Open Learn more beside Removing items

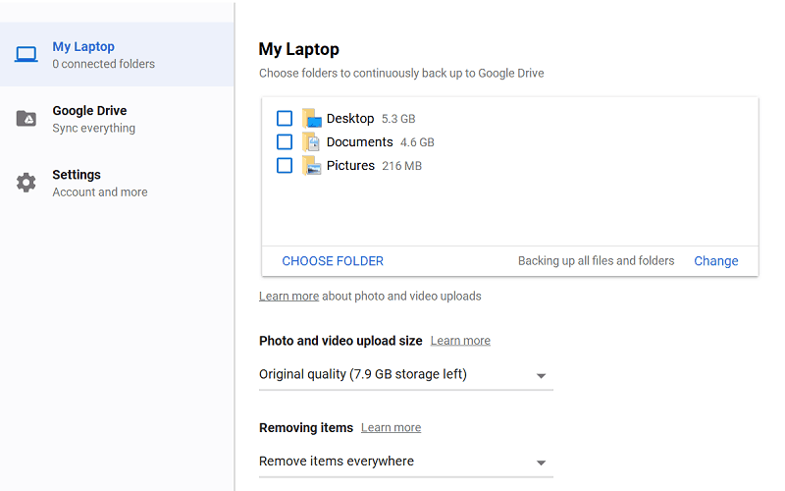pyautogui.click(x=391, y=428)
